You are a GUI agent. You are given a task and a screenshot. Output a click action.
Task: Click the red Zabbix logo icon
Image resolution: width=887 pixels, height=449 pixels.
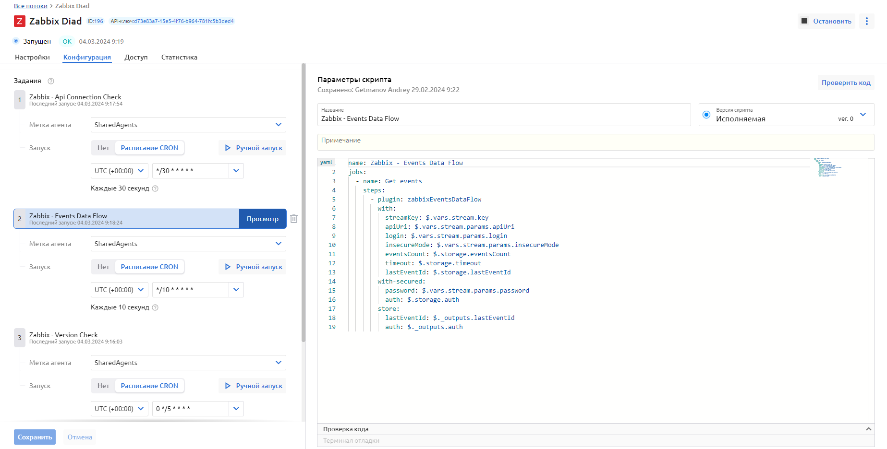coord(19,21)
